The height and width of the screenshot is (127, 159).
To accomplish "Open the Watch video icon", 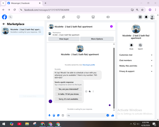I will [x=78, y=17].
